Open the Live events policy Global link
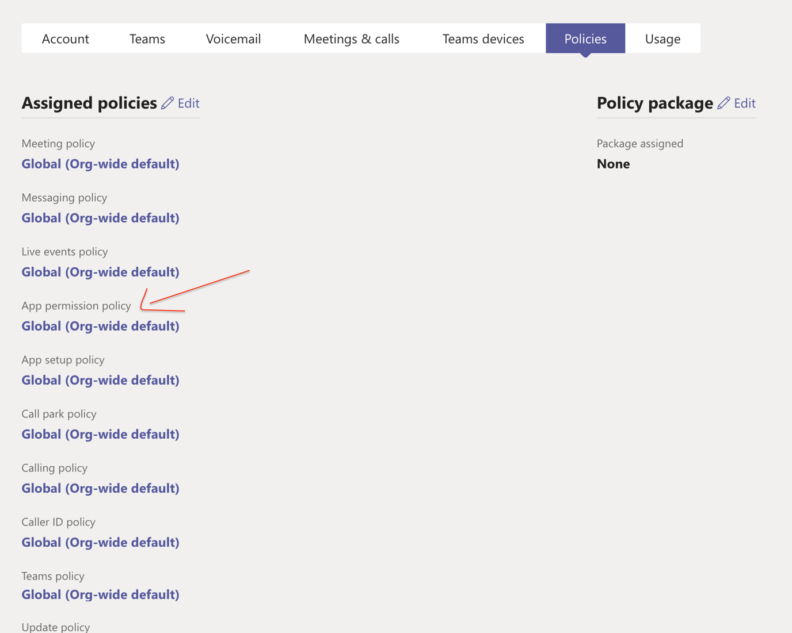The height and width of the screenshot is (633, 792). [100, 271]
